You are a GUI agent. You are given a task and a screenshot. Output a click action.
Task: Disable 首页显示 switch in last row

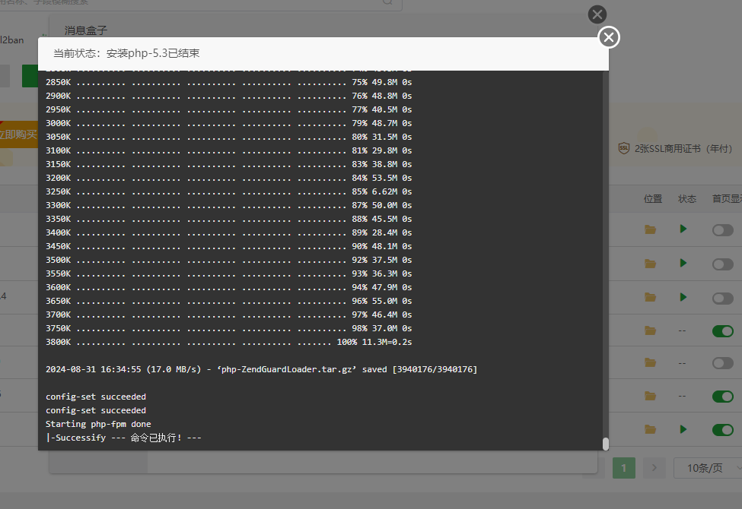click(723, 430)
